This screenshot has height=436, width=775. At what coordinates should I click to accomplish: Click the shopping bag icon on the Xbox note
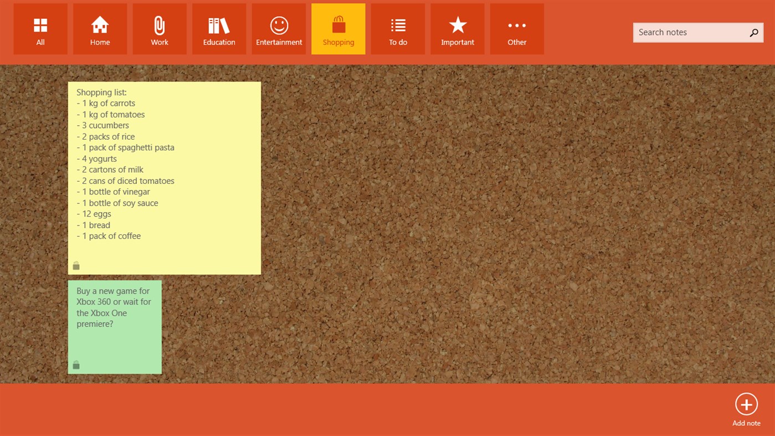tap(76, 364)
